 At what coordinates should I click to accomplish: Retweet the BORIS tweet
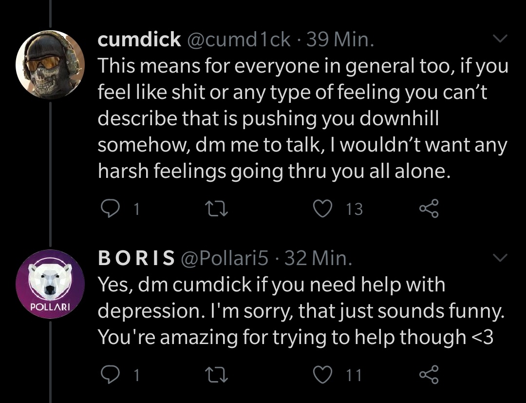(215, 374)
